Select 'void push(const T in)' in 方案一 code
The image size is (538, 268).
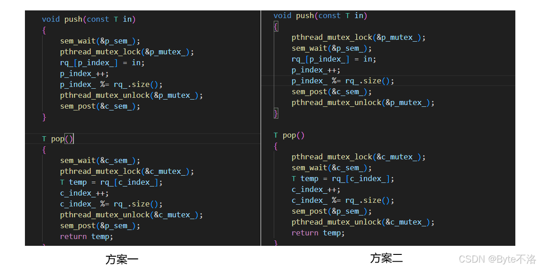89,19
